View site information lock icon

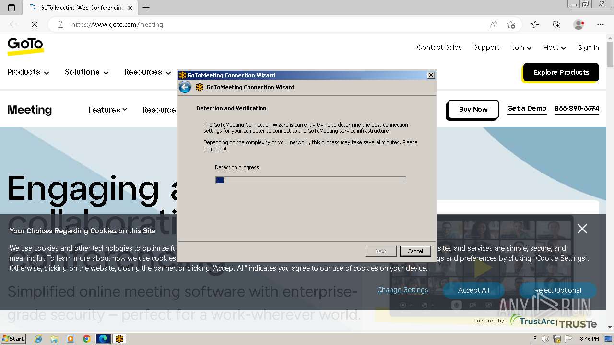(60, 24)
